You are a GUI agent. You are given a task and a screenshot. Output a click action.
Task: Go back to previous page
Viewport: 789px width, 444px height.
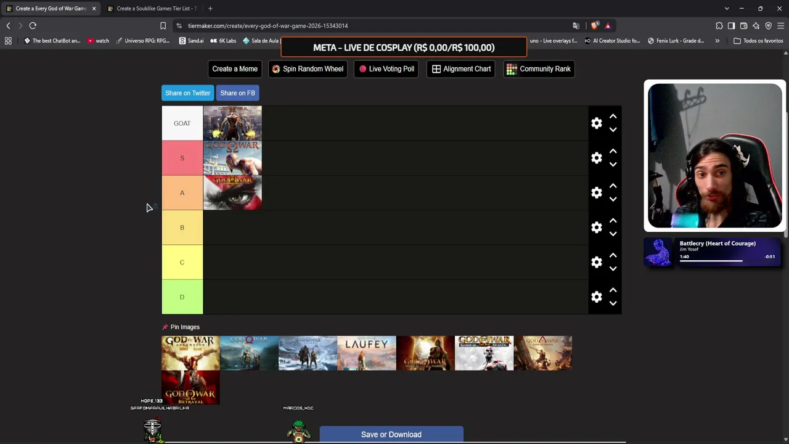coord(8,26)
